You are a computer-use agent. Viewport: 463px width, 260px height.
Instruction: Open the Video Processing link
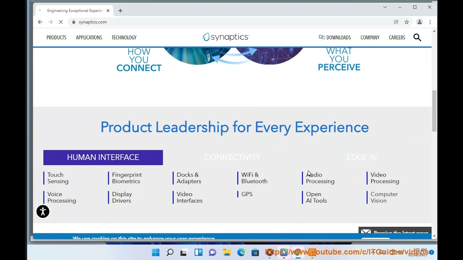pyautogui.click(x=385, y=178)
